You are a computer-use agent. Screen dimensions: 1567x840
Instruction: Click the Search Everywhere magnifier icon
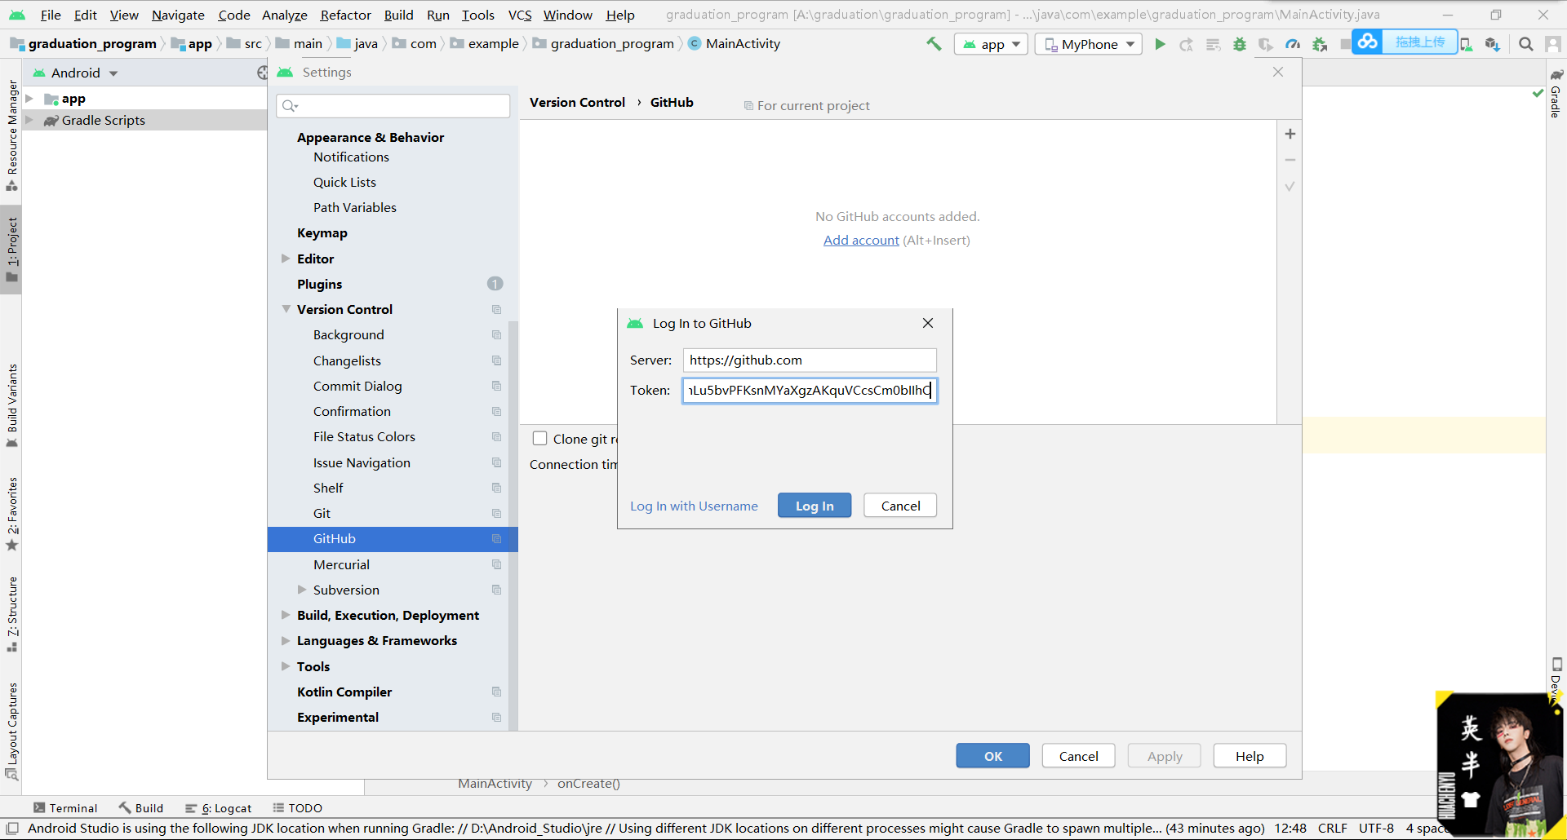coord(1525,45)
